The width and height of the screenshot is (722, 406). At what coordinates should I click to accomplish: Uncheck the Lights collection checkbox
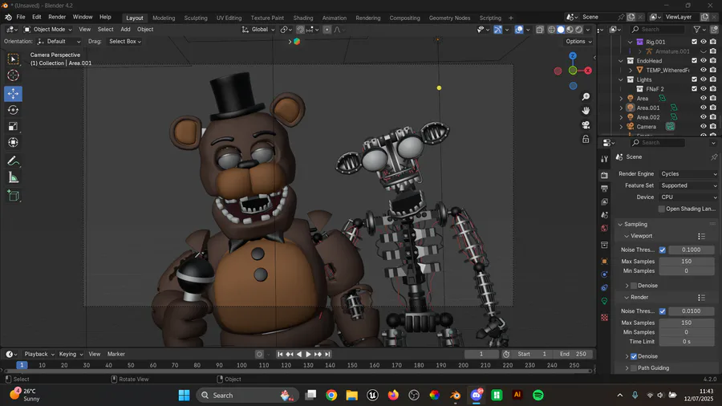[695, 79]
